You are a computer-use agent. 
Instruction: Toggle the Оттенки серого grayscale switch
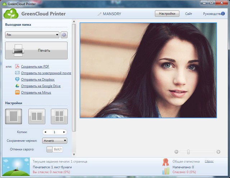[x=55, y=149]
